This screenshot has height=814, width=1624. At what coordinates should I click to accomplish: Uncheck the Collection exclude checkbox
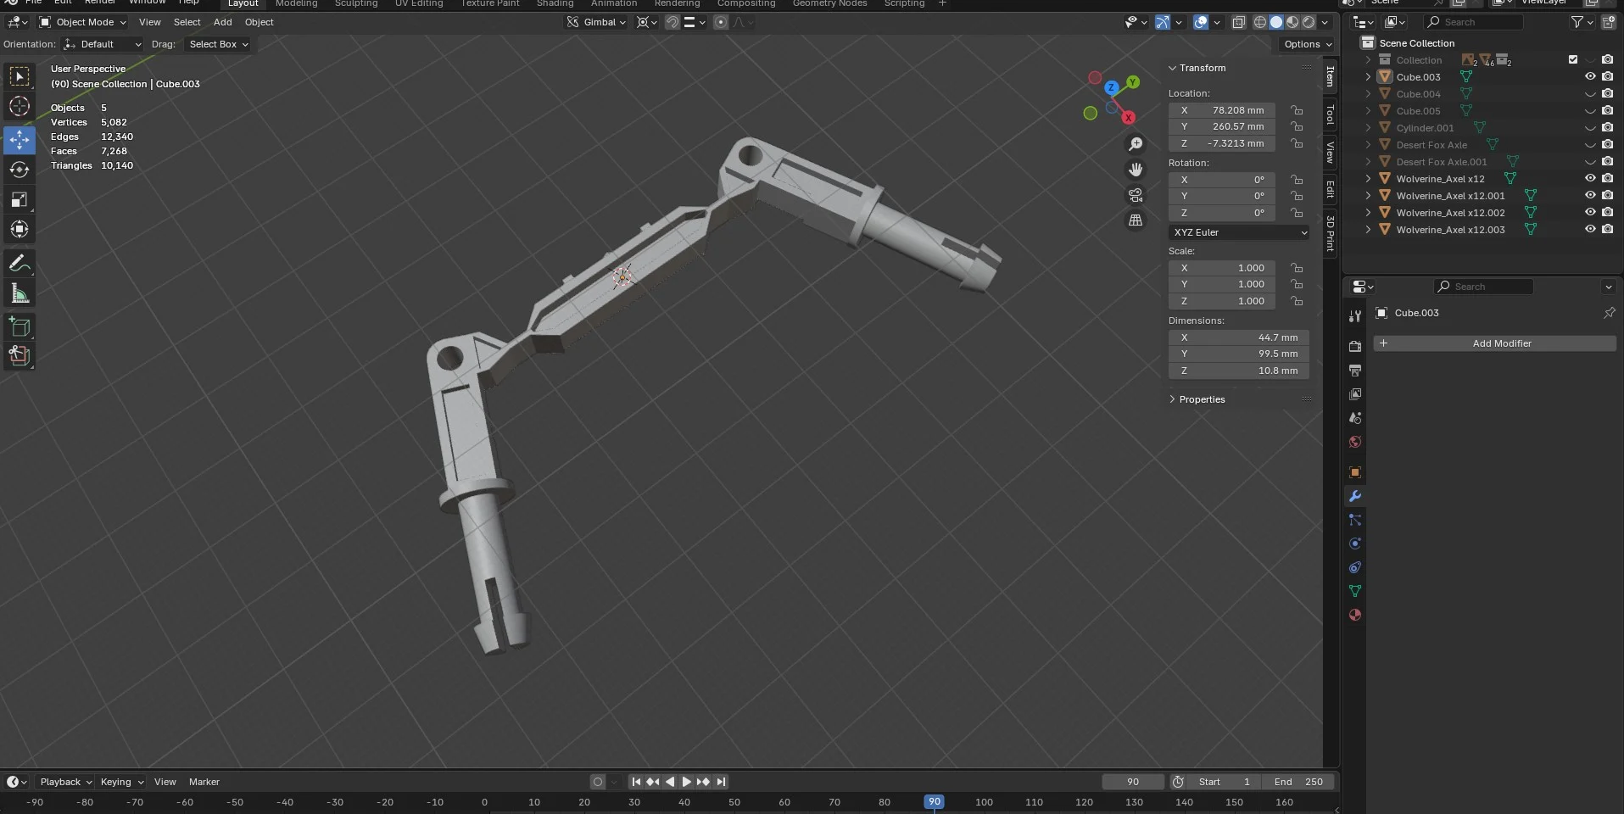(1573, 59)
